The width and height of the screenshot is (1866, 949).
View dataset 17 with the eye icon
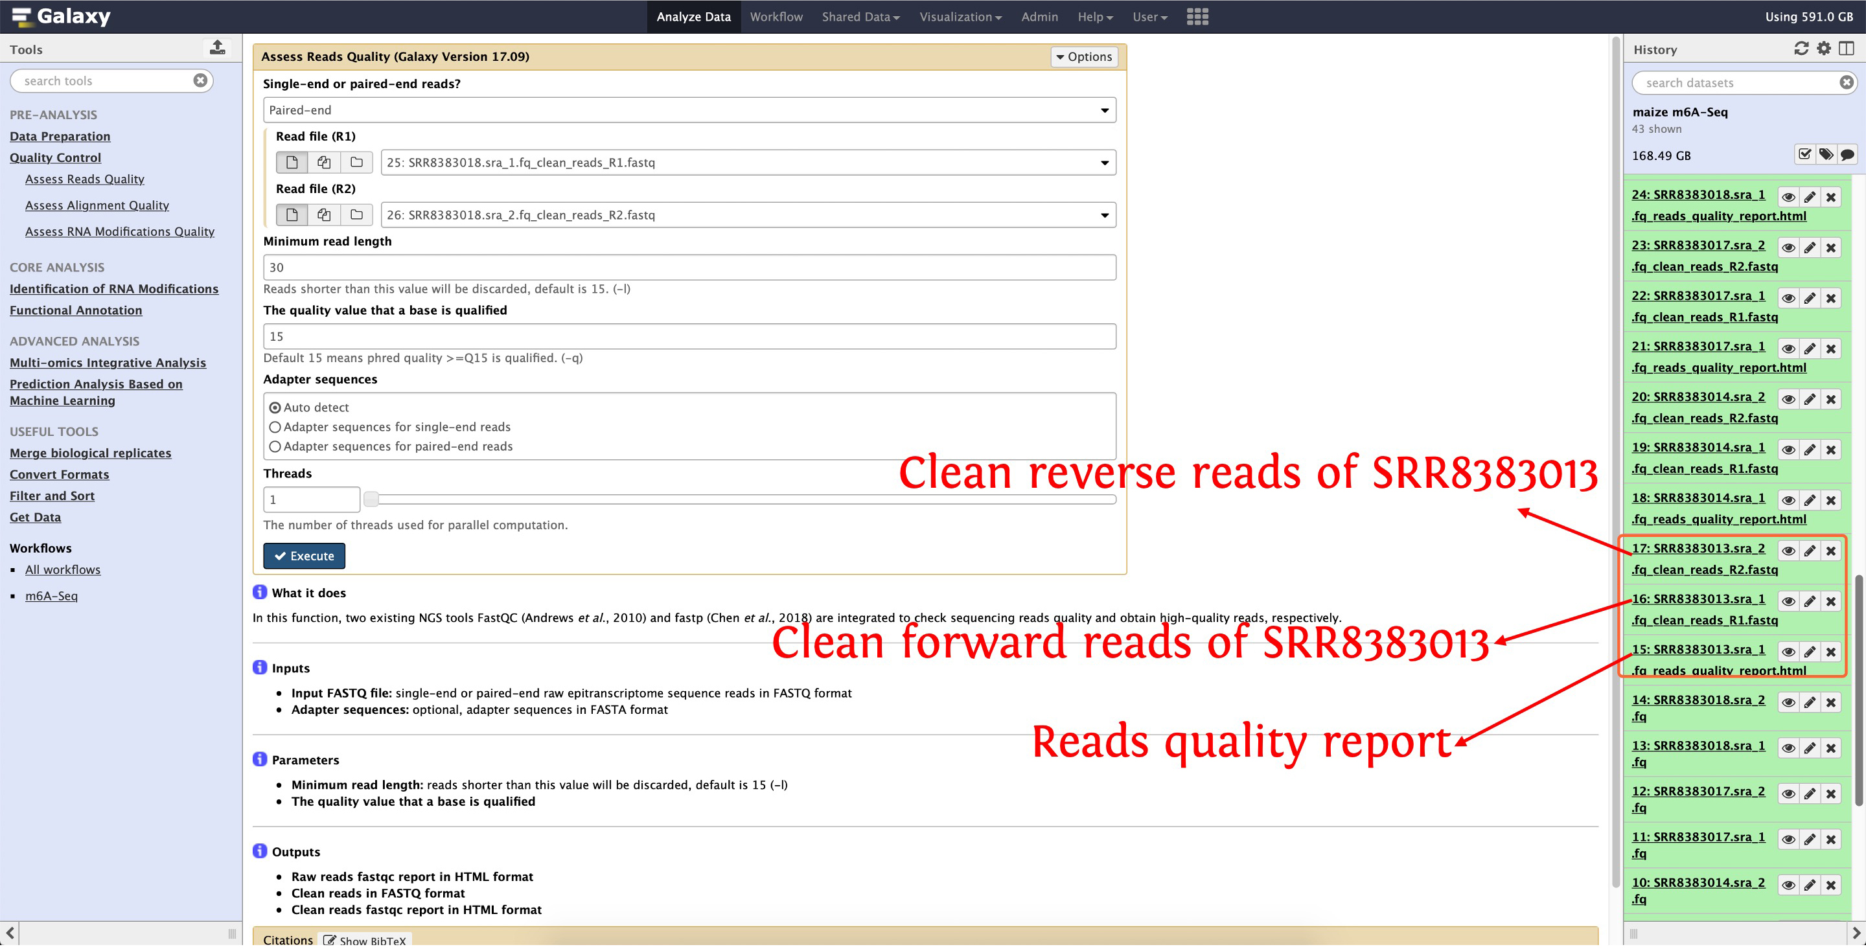[1788, 552]
